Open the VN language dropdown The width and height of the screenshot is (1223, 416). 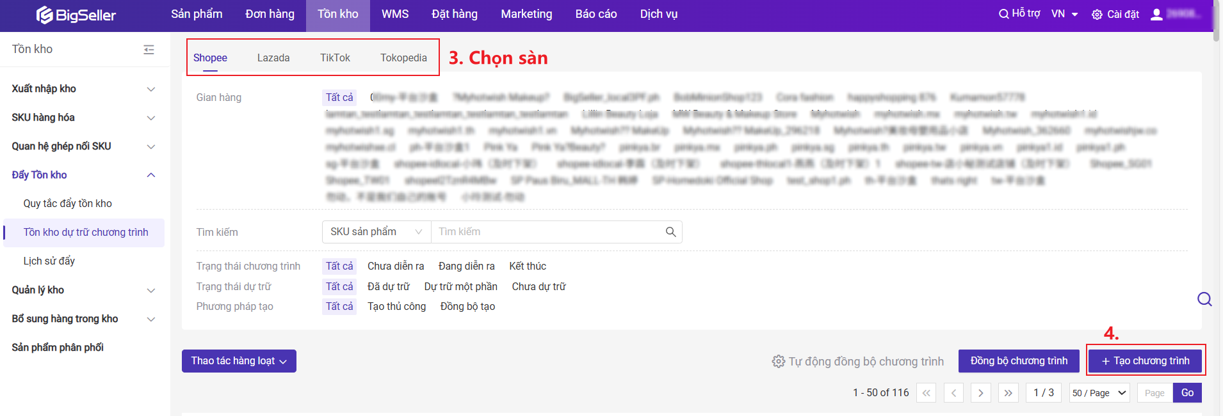1065,13
